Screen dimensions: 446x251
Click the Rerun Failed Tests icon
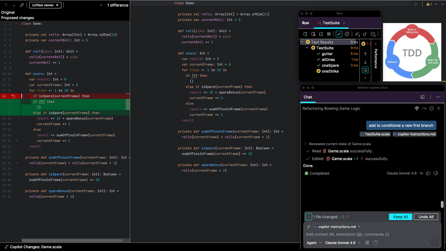313,34
